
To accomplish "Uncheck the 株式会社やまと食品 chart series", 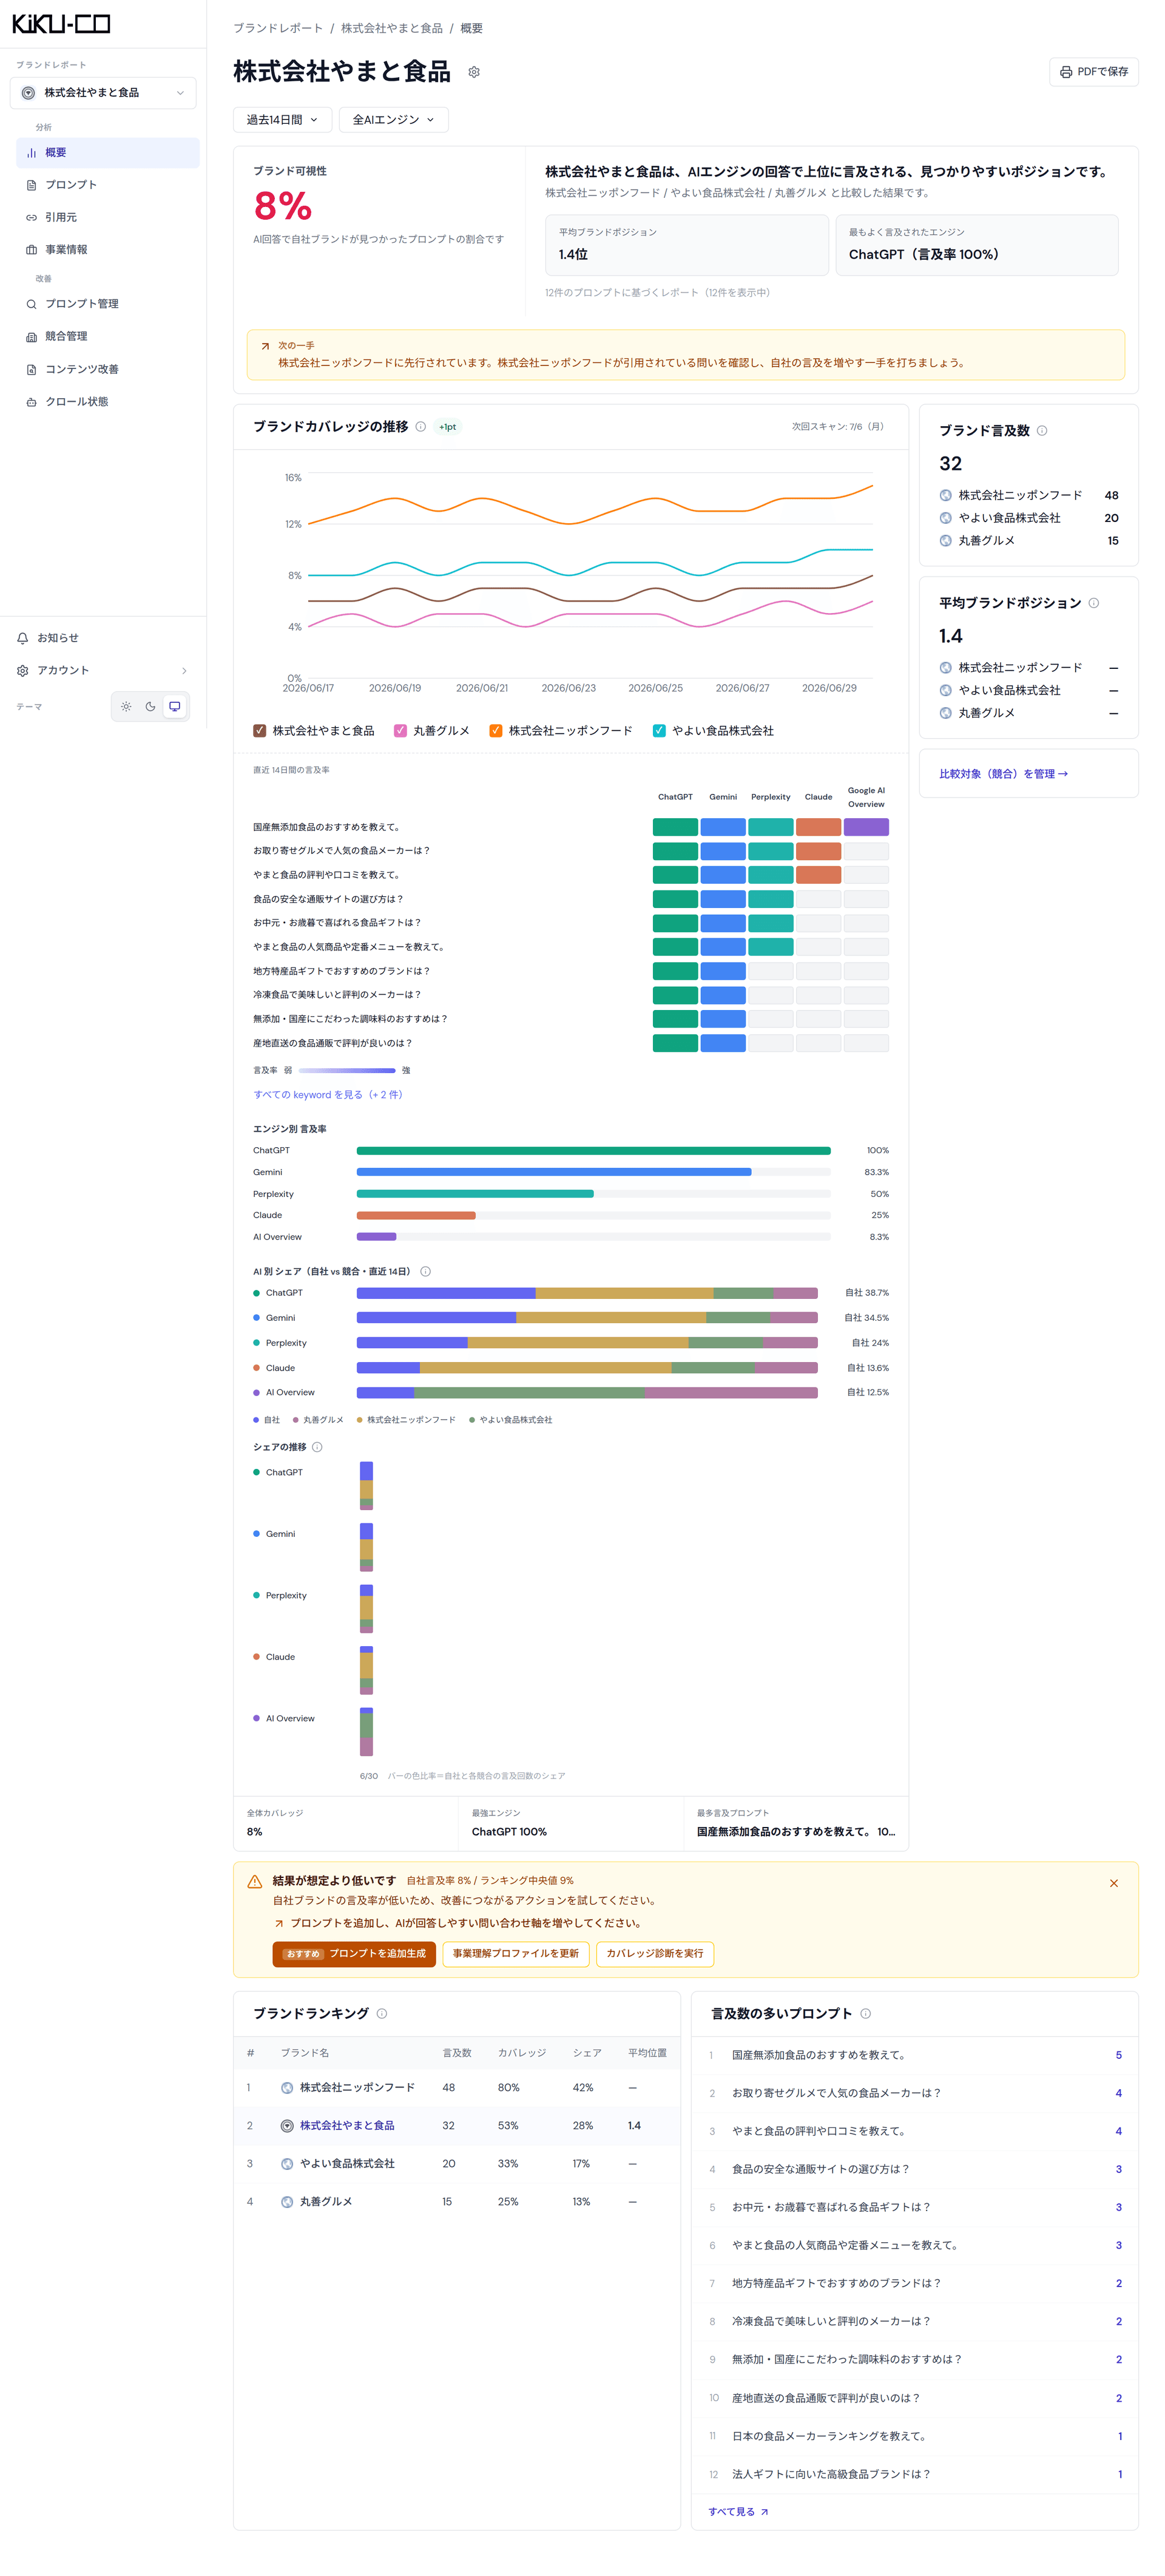I will click(x=260, y=731).
